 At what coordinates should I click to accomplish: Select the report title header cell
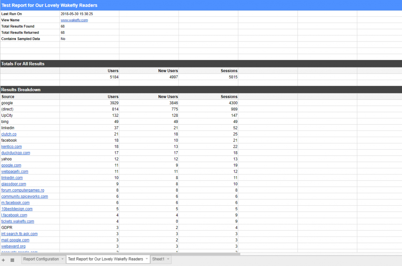pyautogui.click(x=201, y=5)
